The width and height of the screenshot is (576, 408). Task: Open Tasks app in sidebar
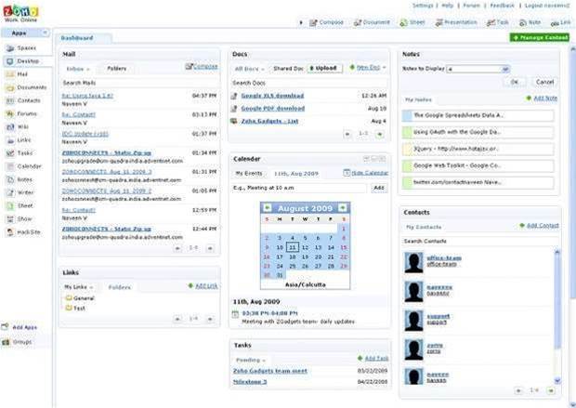point(20,153)
